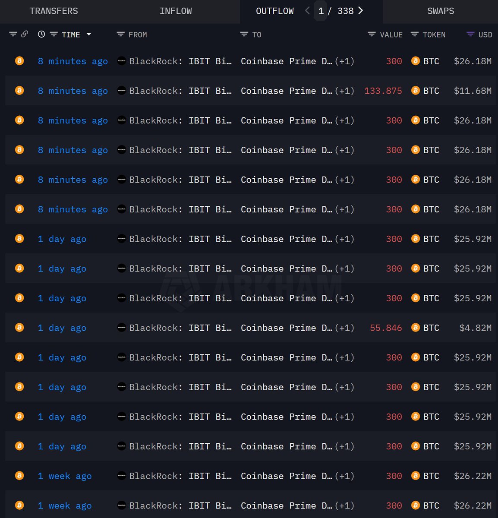Viewport: 498px width, 518px height.
Task: Click the page number field showing 1
Action: click(x=321, y=11)
